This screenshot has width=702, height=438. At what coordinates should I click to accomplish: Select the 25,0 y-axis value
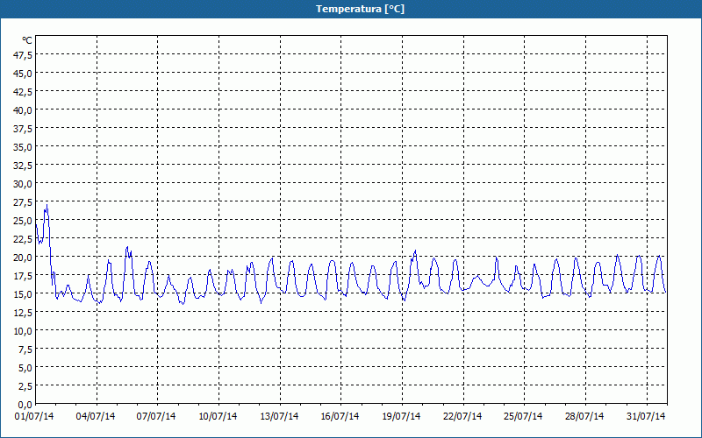coord(23,221)
